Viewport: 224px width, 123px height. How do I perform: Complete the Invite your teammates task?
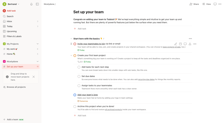[x=75, y=44]
